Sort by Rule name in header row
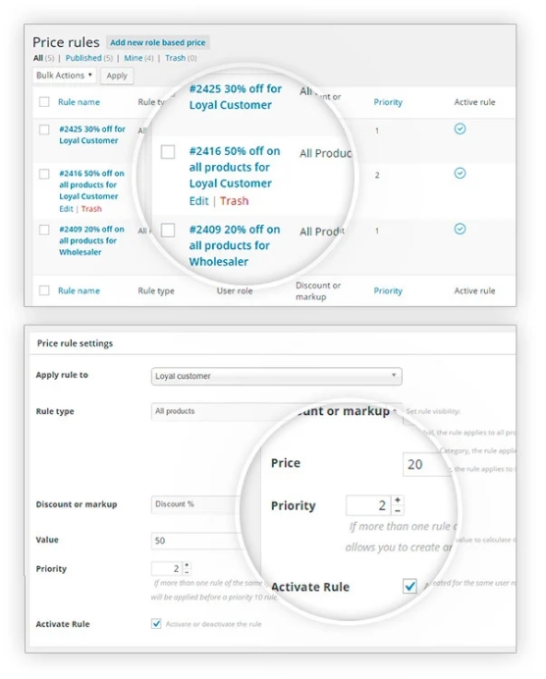The image size is (546, 679). coord(79,102)
